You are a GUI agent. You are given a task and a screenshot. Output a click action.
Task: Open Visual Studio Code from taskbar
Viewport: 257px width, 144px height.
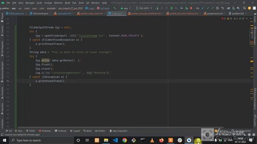115,140
